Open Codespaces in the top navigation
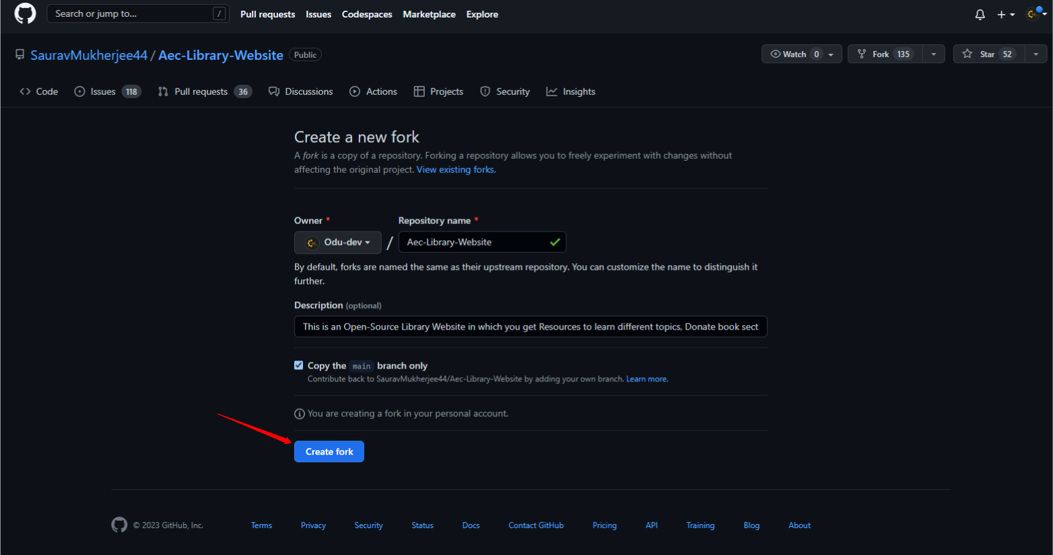1053x555 pixels. [367, 14]
